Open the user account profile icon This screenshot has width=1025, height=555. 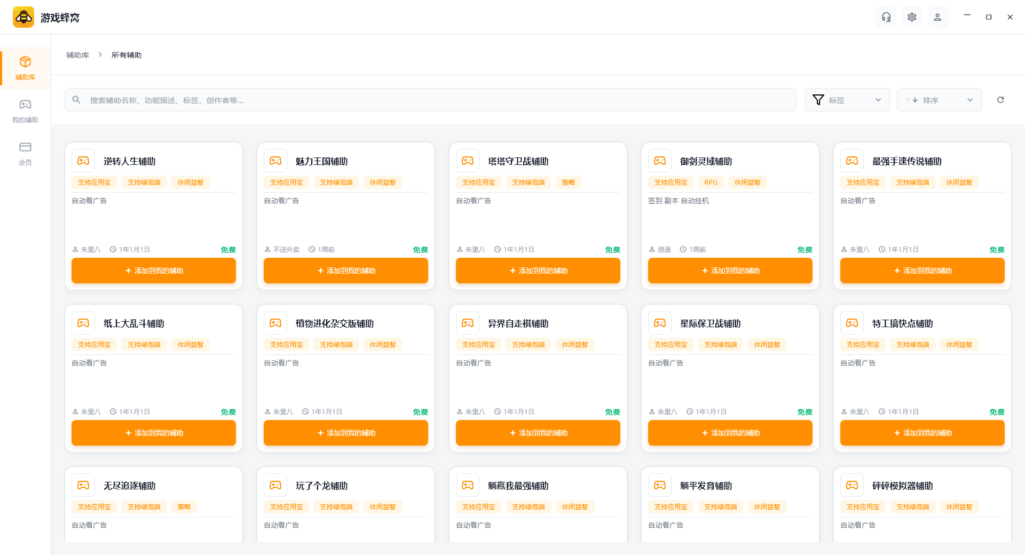click(x=937, y=17)
